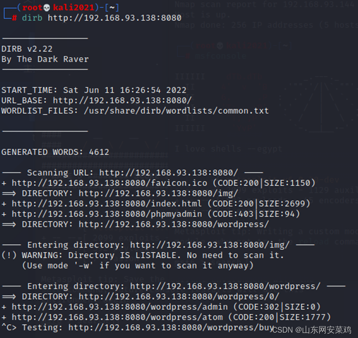358x338 pixels.
Task: Click the wordpress/buy URL being tested
Action: [x=171, y=328]
